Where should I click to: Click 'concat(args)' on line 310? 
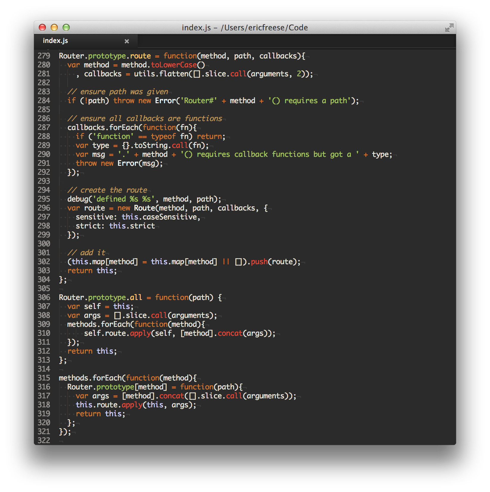pyautogui.click(x=244, y=333)
